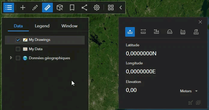
Task: Open the grid apps icon
Action: pyautogui.click(x=111, y=8)
